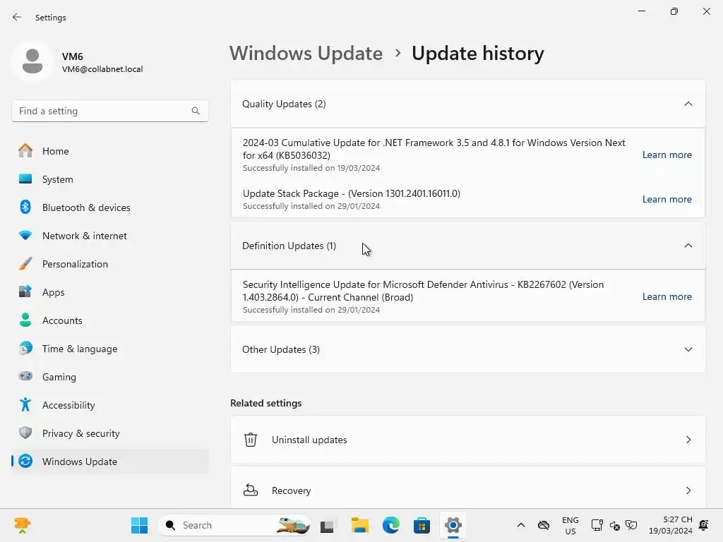Click the security tray icon beside volume
The width and height of the screenshot is (723, 542).
point(631,525)
